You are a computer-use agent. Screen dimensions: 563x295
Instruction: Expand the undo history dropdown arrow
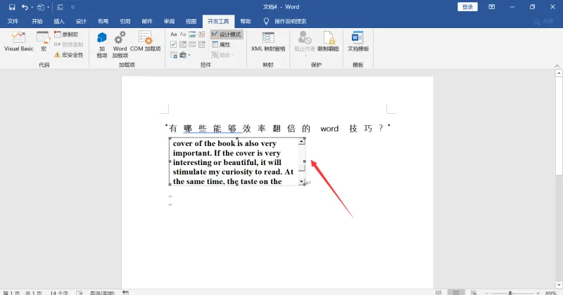32,7
